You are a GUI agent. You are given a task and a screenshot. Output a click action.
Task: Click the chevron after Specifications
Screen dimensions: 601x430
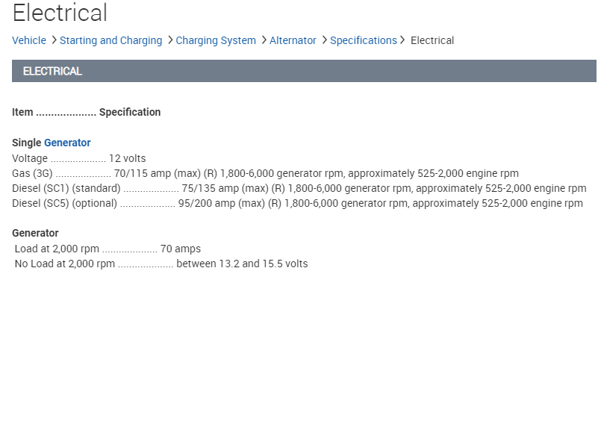[403, 40]
